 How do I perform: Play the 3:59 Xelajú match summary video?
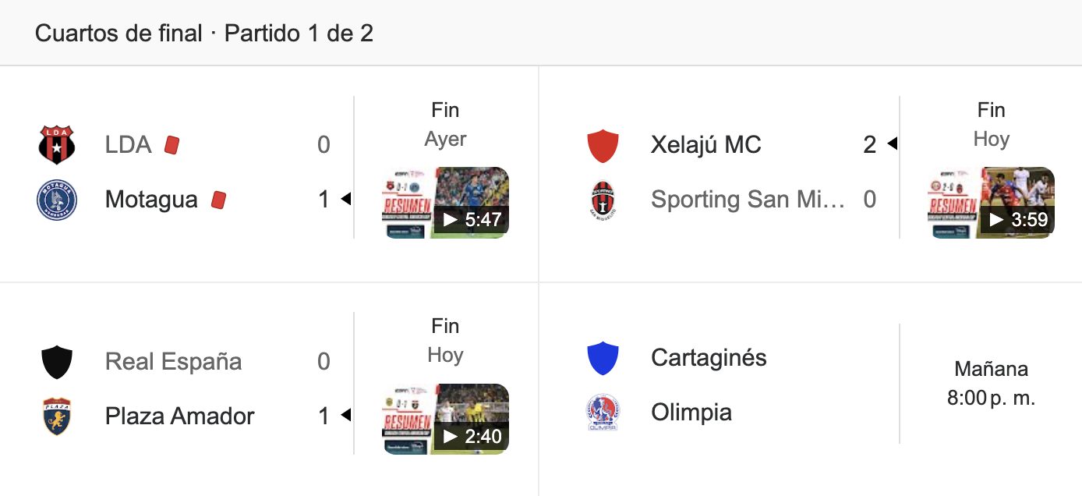click(992, 202)
